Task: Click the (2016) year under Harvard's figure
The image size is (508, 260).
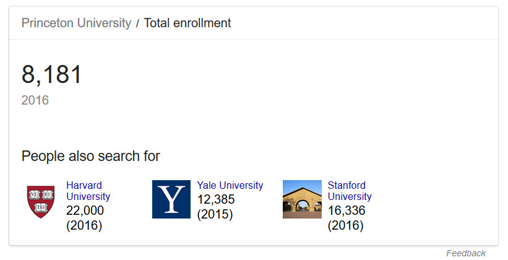Action: [x=84, y=225]
